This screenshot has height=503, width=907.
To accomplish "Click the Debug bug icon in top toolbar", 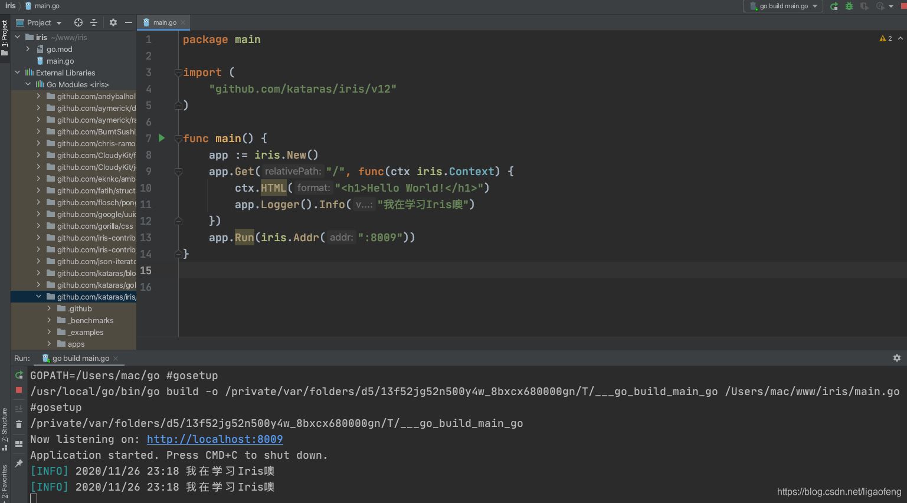I will (849, 6).
